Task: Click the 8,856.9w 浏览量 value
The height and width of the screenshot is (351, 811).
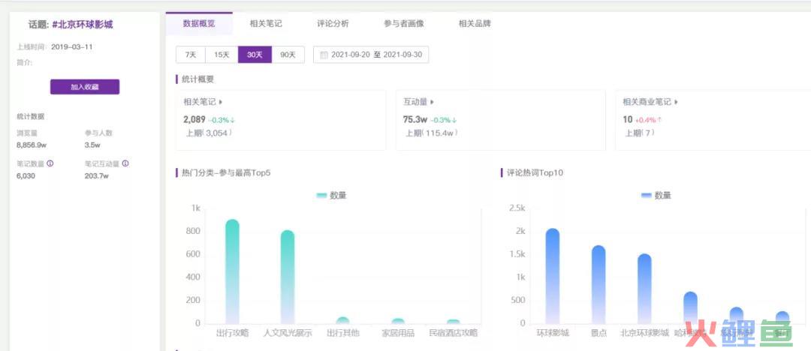Action: click(x=32, y=145)
